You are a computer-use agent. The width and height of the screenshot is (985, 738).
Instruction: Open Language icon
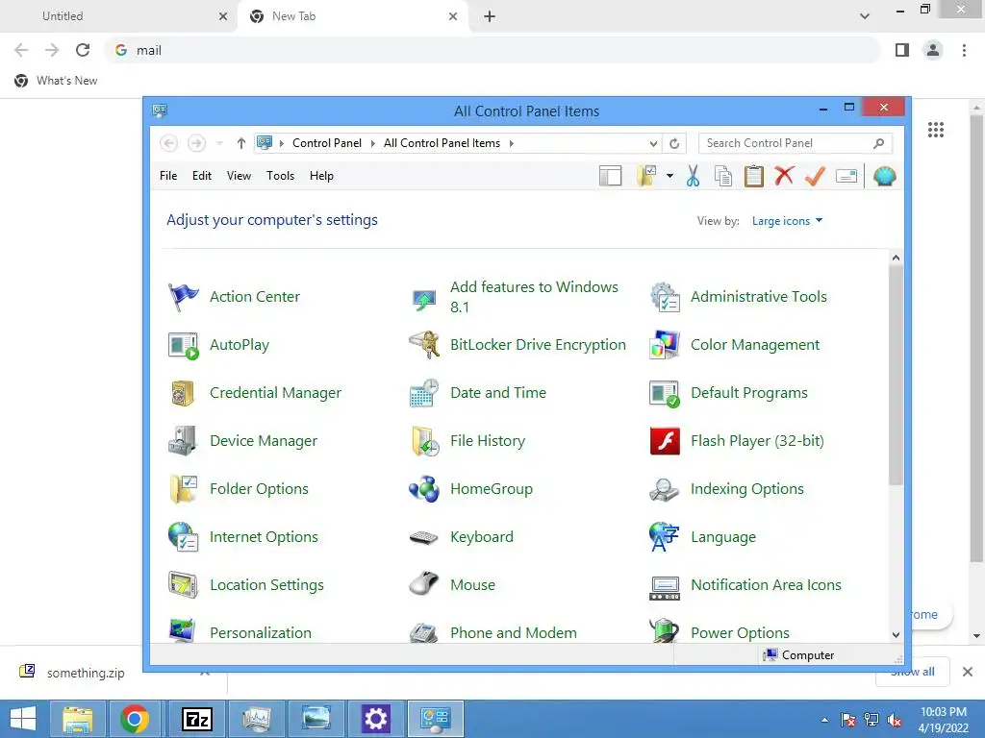pyautogui.click(x=665, y=537)
